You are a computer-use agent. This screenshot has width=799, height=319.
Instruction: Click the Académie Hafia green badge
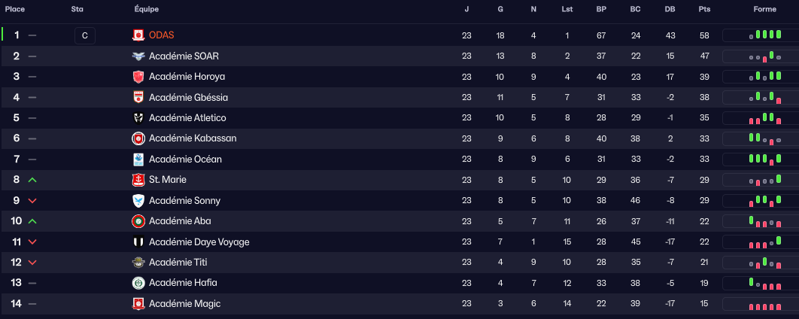click(x=138, y=283)
